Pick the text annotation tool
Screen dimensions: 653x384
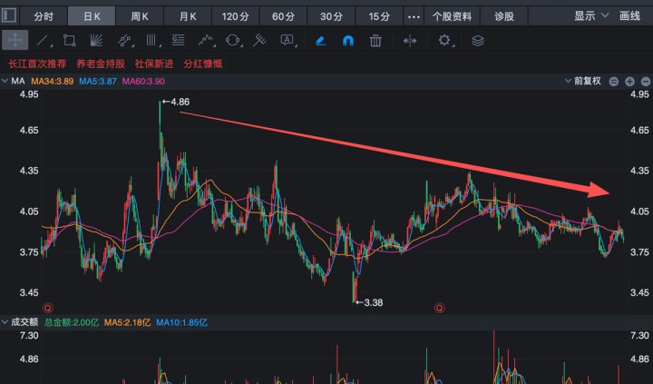[288, 40]
